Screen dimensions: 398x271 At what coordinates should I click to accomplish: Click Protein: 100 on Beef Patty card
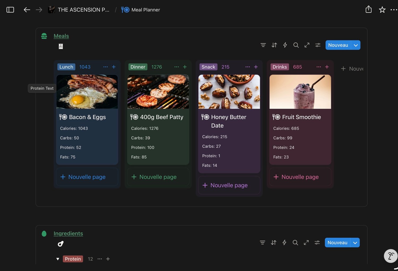click(143, 147)
